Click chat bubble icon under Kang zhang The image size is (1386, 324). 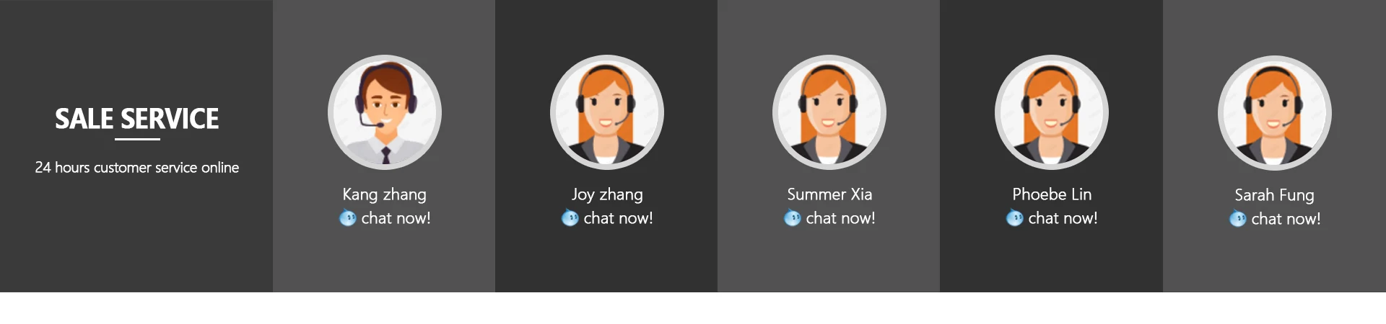348,217
